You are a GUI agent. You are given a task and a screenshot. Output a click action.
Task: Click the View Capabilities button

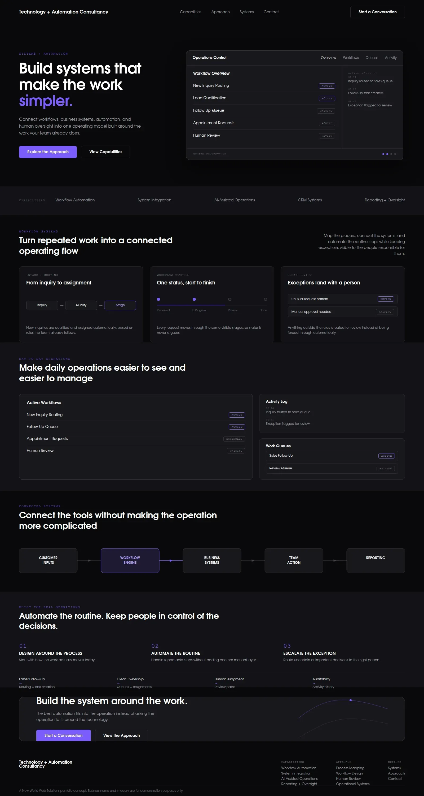click(105, 152)
